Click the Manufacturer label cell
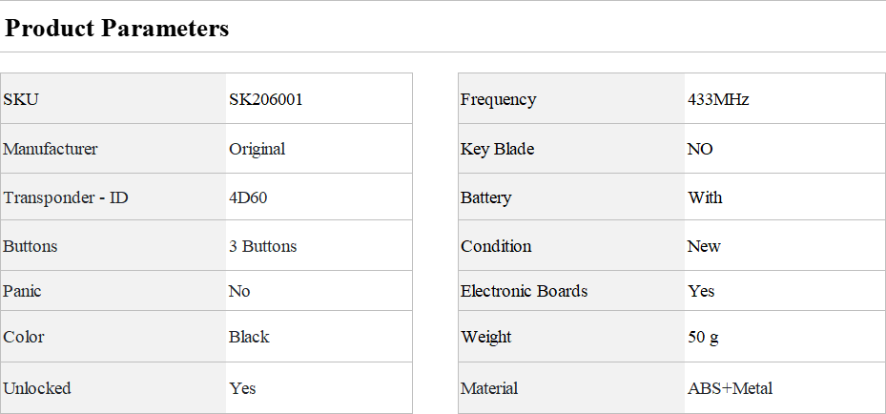The height and width of the screenshot is (414, 886). 113,149
